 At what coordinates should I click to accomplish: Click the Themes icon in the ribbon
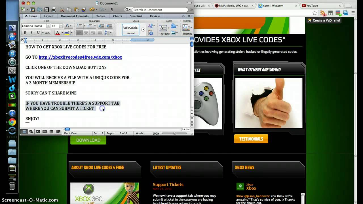click(186, 28)
